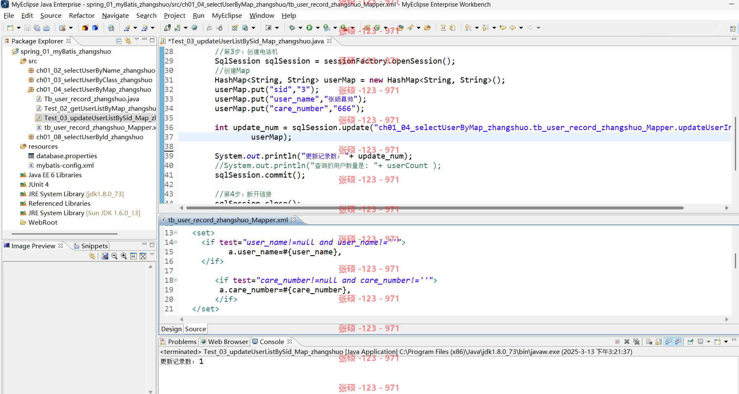The image size is (739, 394).
Task: Switch to the Web Browser tab
Action: pos(224,342)
